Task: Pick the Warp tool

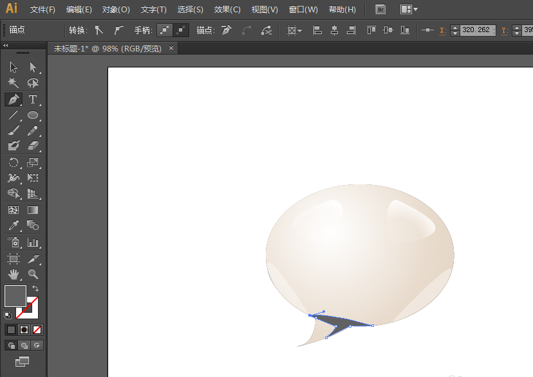Action: 14,178
